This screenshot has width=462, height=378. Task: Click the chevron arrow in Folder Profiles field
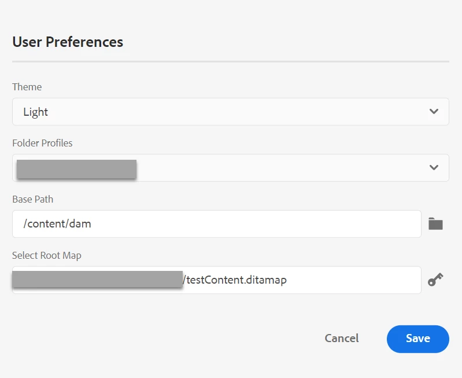pyautogui.click(x=434, y=168)
